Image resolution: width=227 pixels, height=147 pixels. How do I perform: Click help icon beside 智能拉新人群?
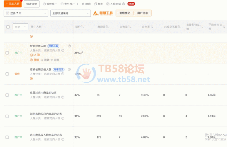pyautogui.click(x=69, y=46)
